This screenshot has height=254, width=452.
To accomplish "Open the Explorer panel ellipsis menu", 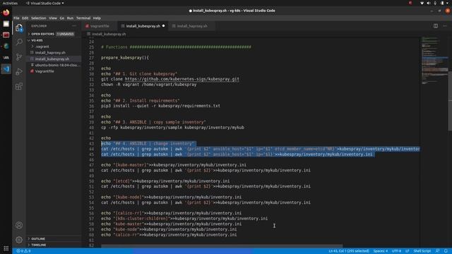I will coord(74,26).
